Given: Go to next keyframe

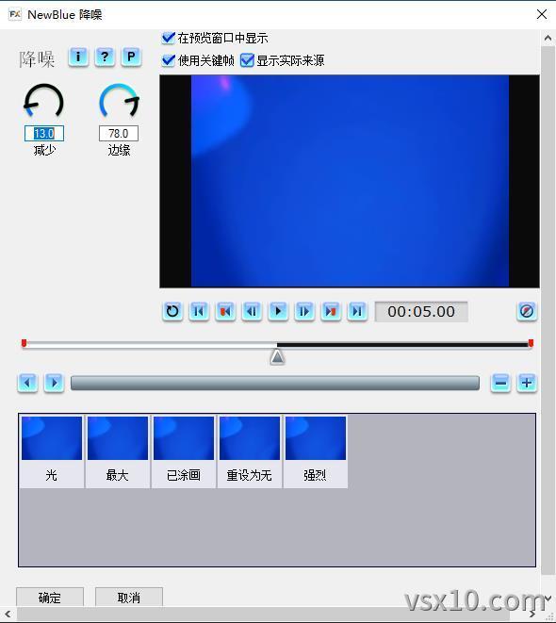Looking at the screenshot, I should click(x=331, y=311).
